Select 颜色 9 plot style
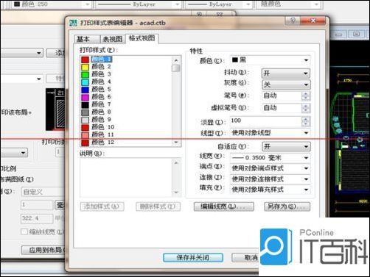This screenshot has width=370, height=277. coord(101,120)
